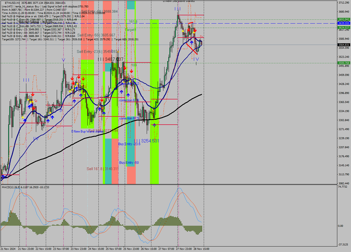This screenshot has width=351, height=252.
Task: Click the 3082.440 price axis value
Action: point(344,183)
